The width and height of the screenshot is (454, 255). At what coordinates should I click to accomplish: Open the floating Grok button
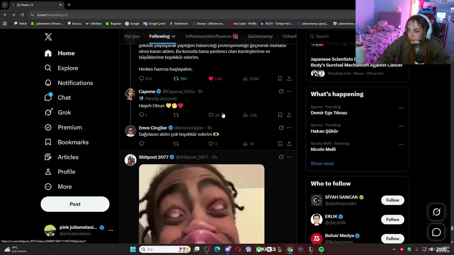[x=436, y=212]
